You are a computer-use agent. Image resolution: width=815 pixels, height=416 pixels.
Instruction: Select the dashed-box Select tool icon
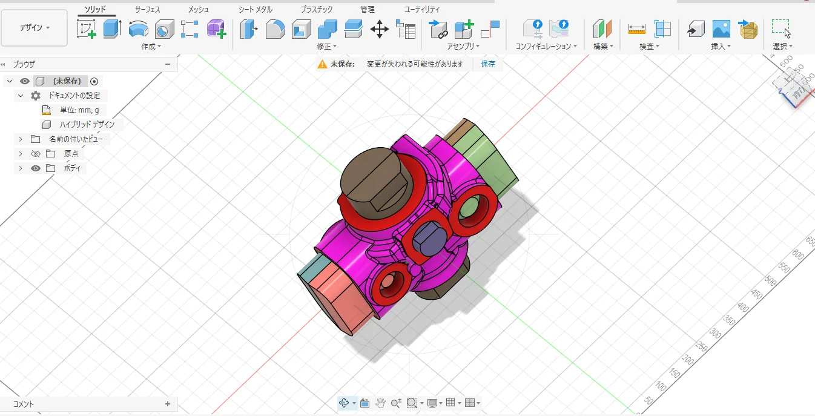tap(781, 28)
